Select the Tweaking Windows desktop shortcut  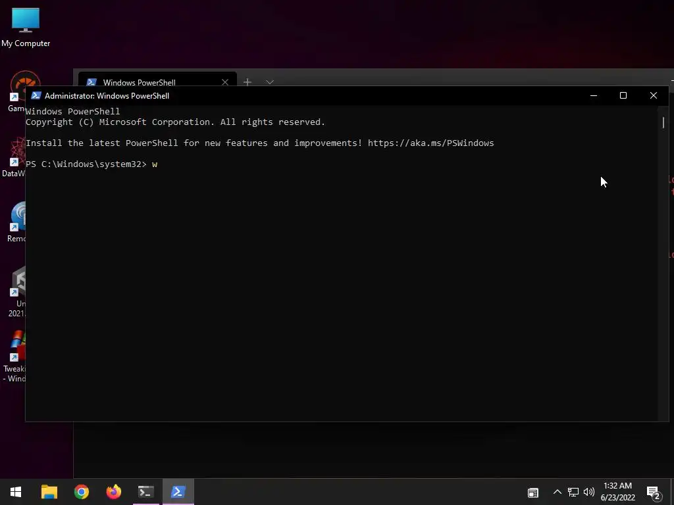point(14,357)
